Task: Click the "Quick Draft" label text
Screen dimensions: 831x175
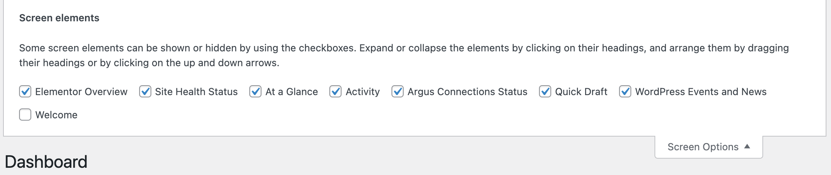Action: click(x=581, y=92)
